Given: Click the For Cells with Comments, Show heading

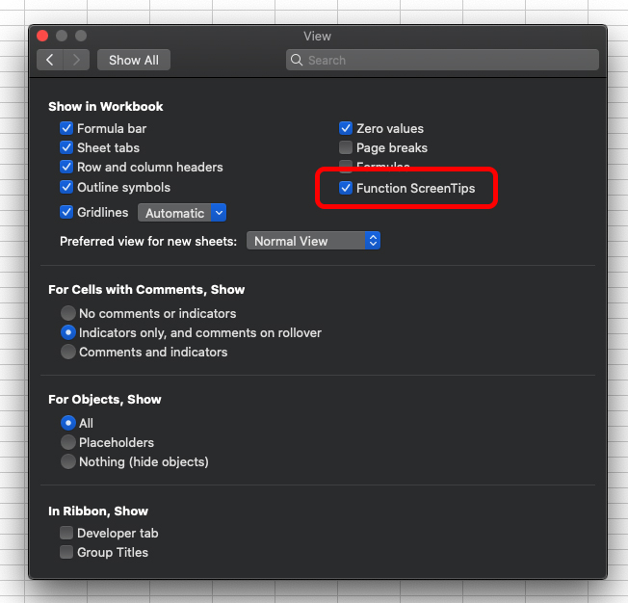Looking at the screenshot, I should pyautogui.click(x=146, y=289).
